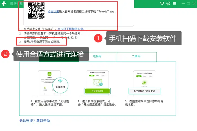
Task: Click the DESKTOP-VFSHPVC computer name box
Action: click(145, 91)
